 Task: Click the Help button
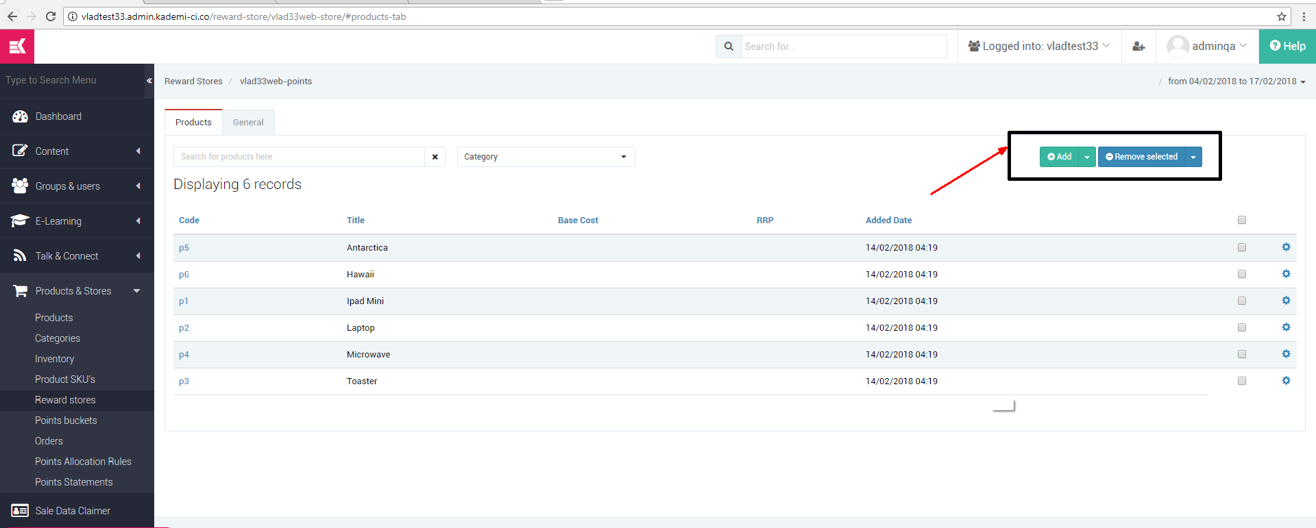(1287, 46)
